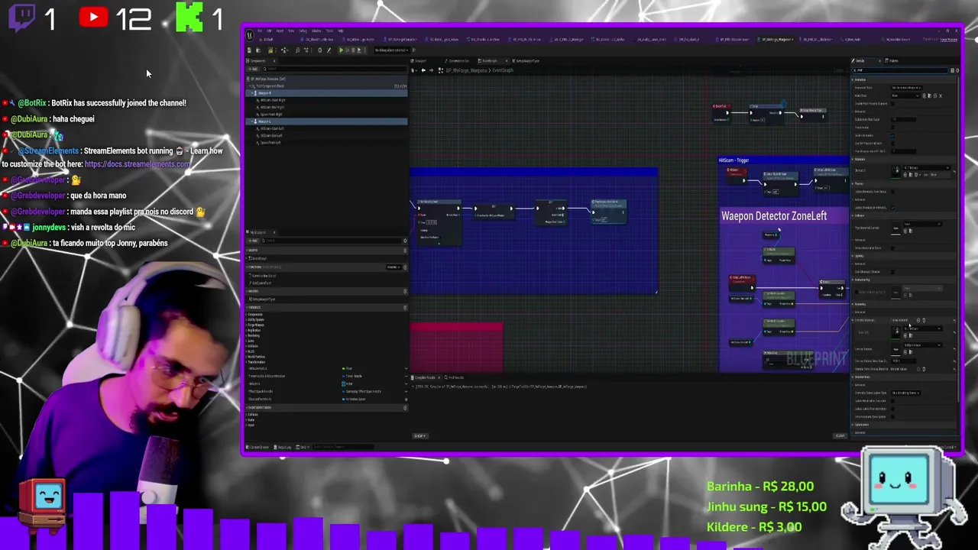Open the Diff tool icon in toolbar
This screenshot has width=978, height=550.
coord(284,50)
